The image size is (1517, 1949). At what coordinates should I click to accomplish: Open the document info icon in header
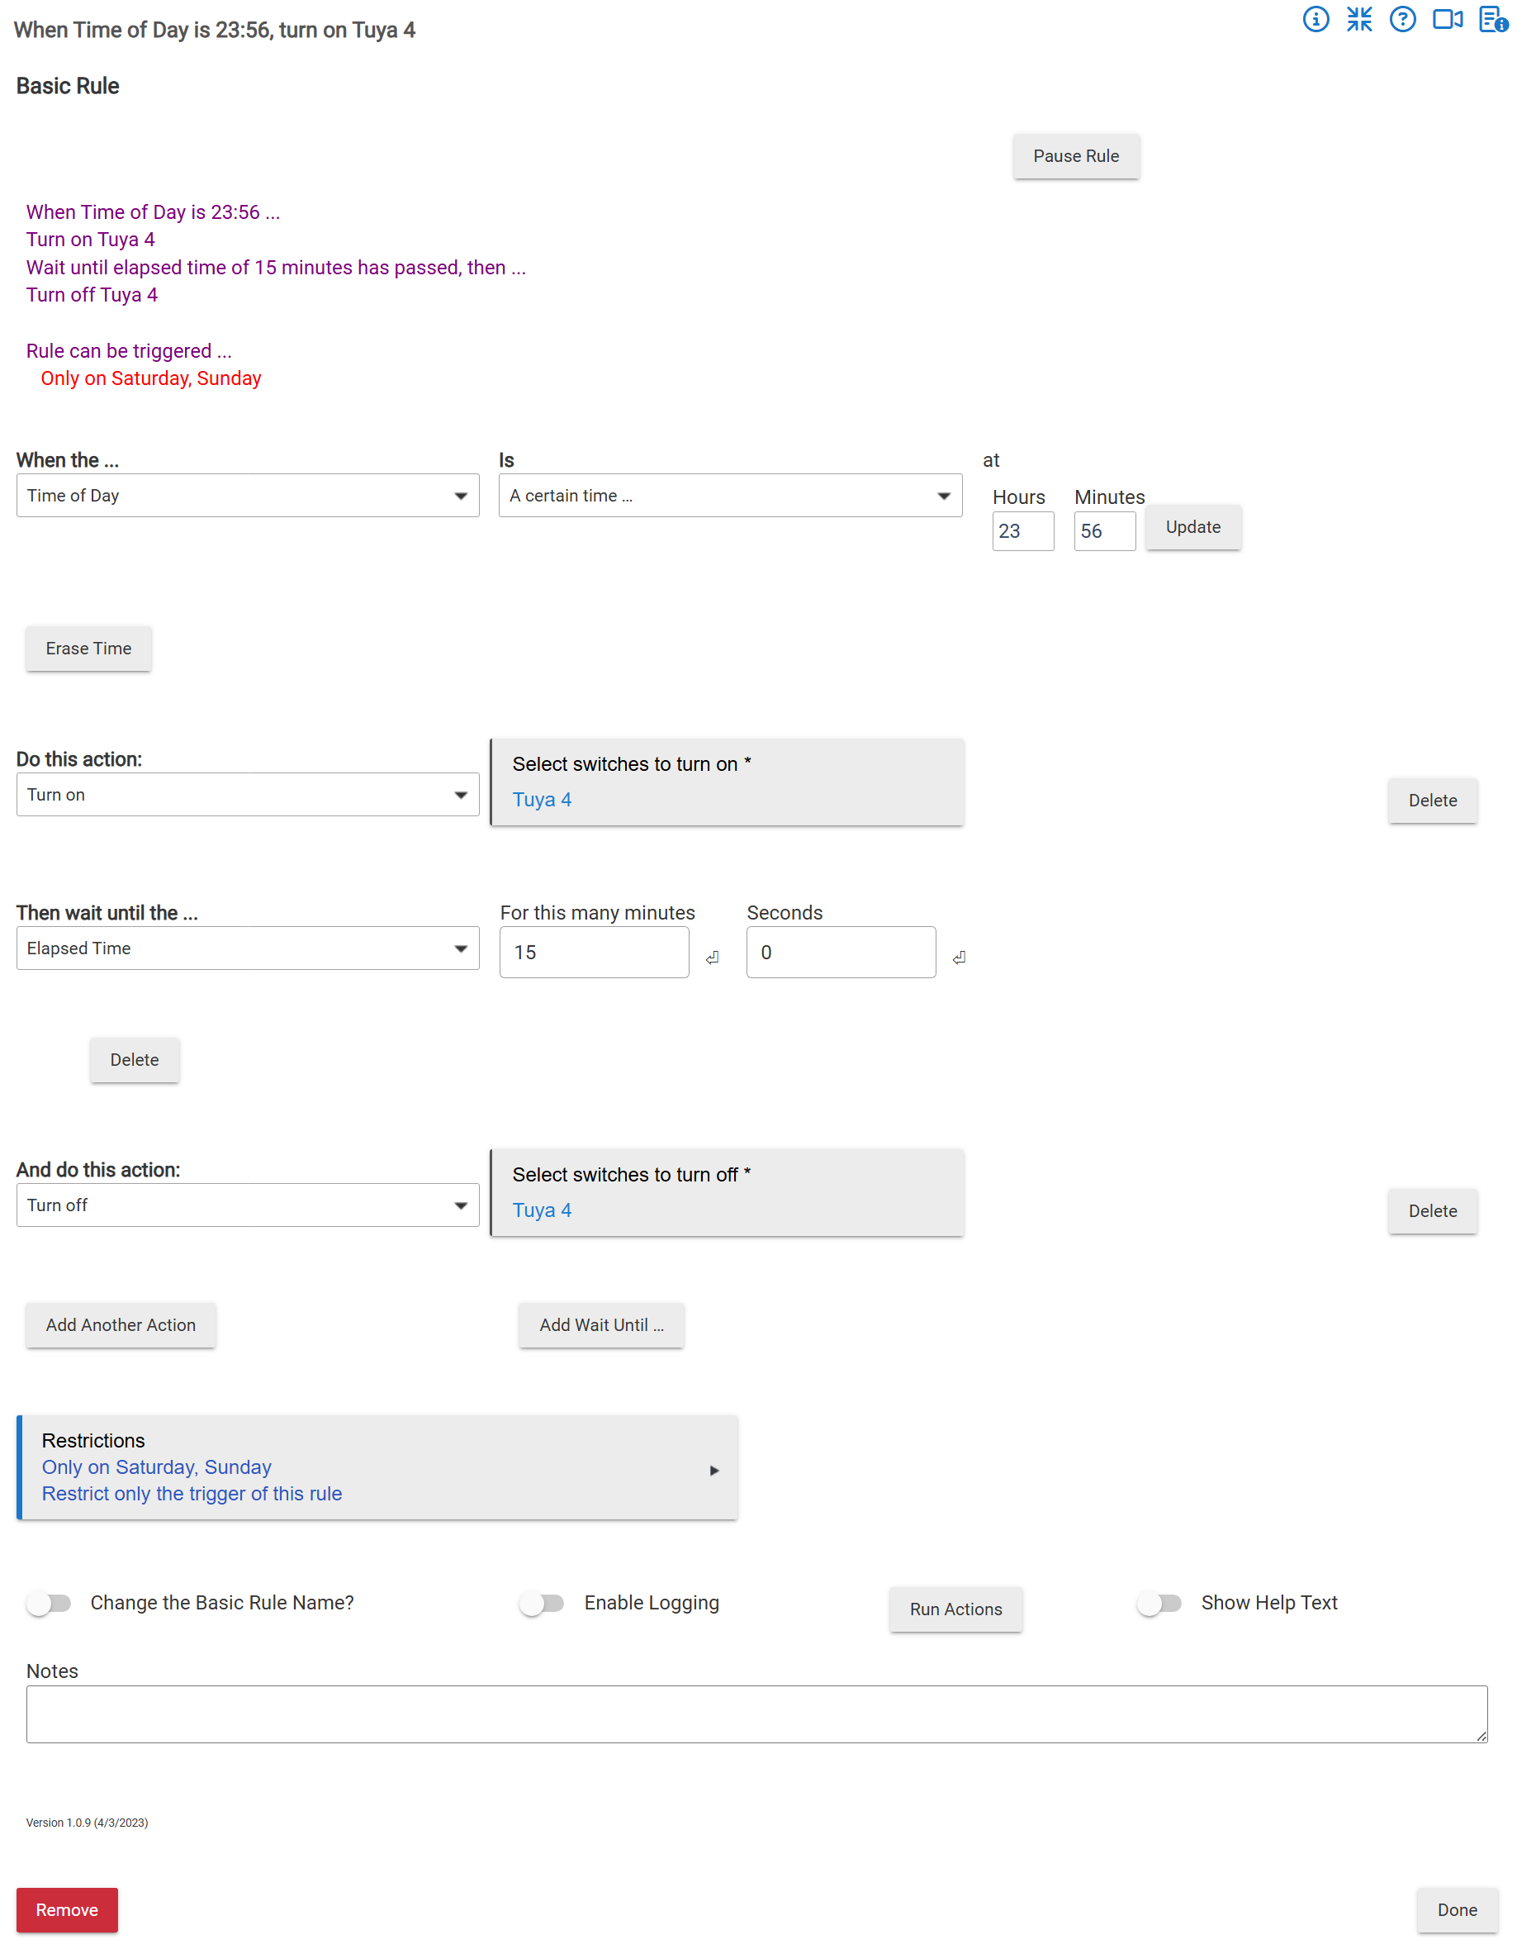click(x=1494, y=20)
